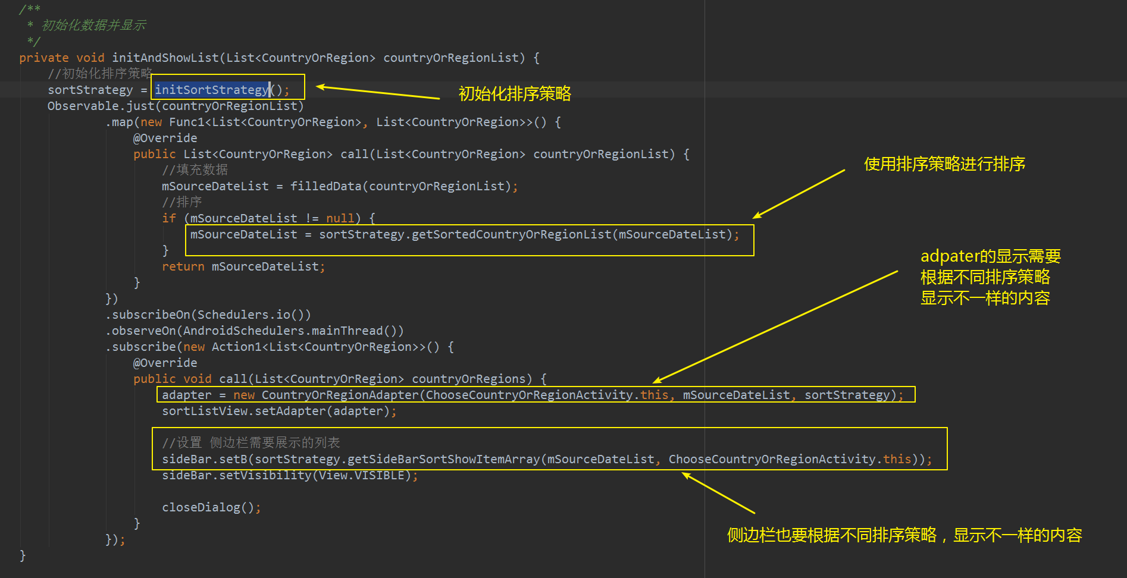Click the Javadoc comment 初始化数据并显示
Image resolution: width=1127 pixels, height=578 pixels.
(93, 26)
